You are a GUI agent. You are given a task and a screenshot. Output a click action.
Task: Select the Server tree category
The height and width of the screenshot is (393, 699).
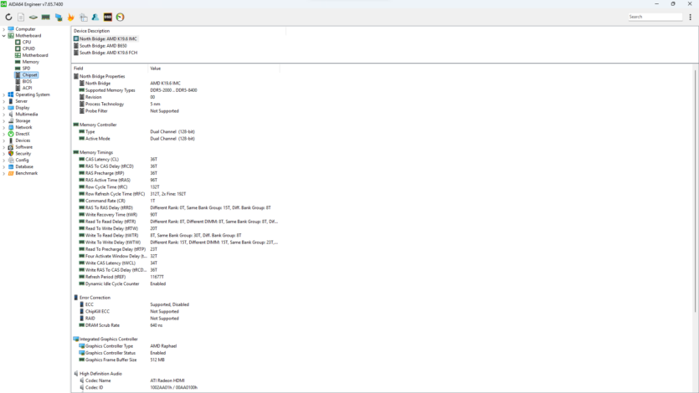(21, 101)
